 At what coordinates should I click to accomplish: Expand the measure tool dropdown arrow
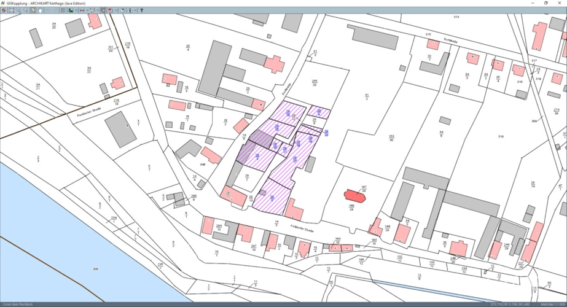click(x=87, y=10)
